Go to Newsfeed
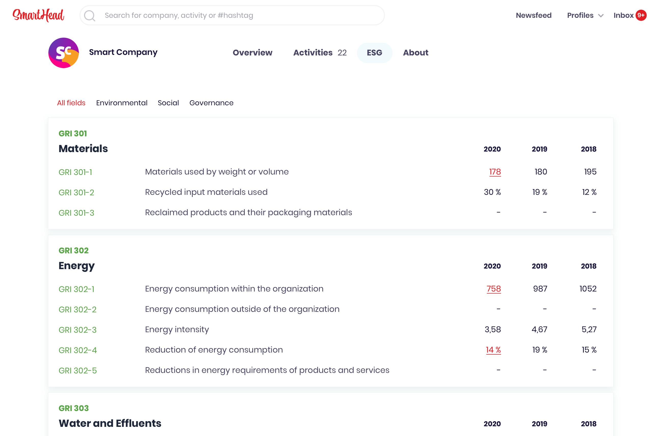662x436 pixels. 533,15
